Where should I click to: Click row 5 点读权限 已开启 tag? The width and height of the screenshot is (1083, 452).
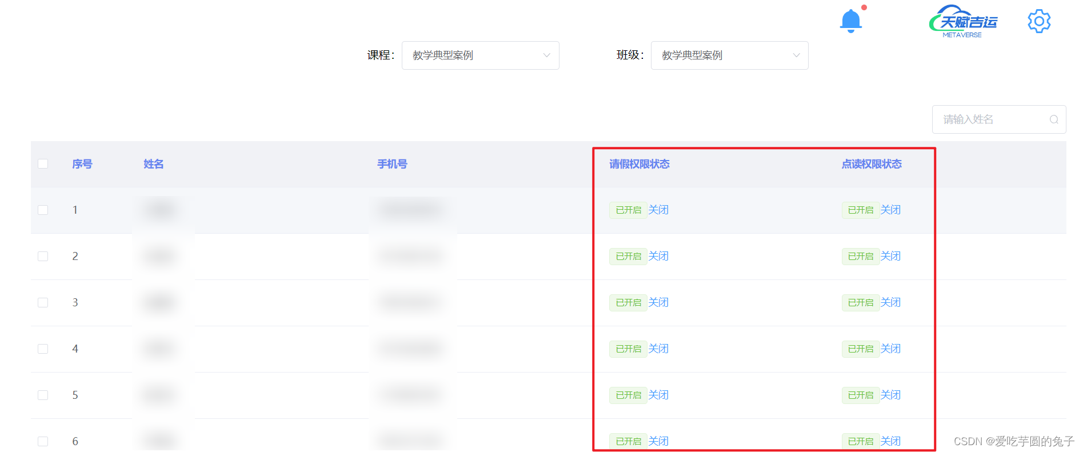(860, 395)
